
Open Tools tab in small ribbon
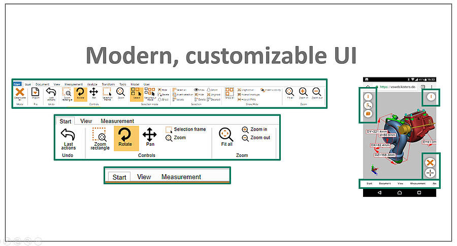point(123,84)
